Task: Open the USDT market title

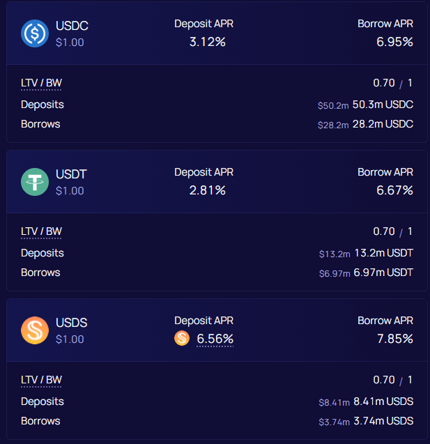Action: 71,175
